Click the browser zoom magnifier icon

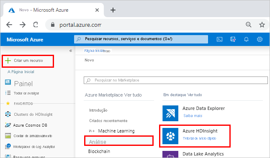248,25
